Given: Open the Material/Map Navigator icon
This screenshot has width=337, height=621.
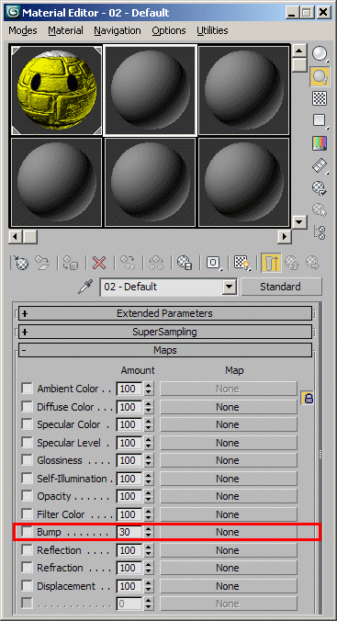Looking at the screenshot, I should click(x=320, y=232).
